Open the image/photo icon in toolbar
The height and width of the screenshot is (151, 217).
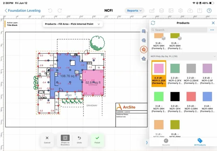pyautogui.click(x=171, y=11)
